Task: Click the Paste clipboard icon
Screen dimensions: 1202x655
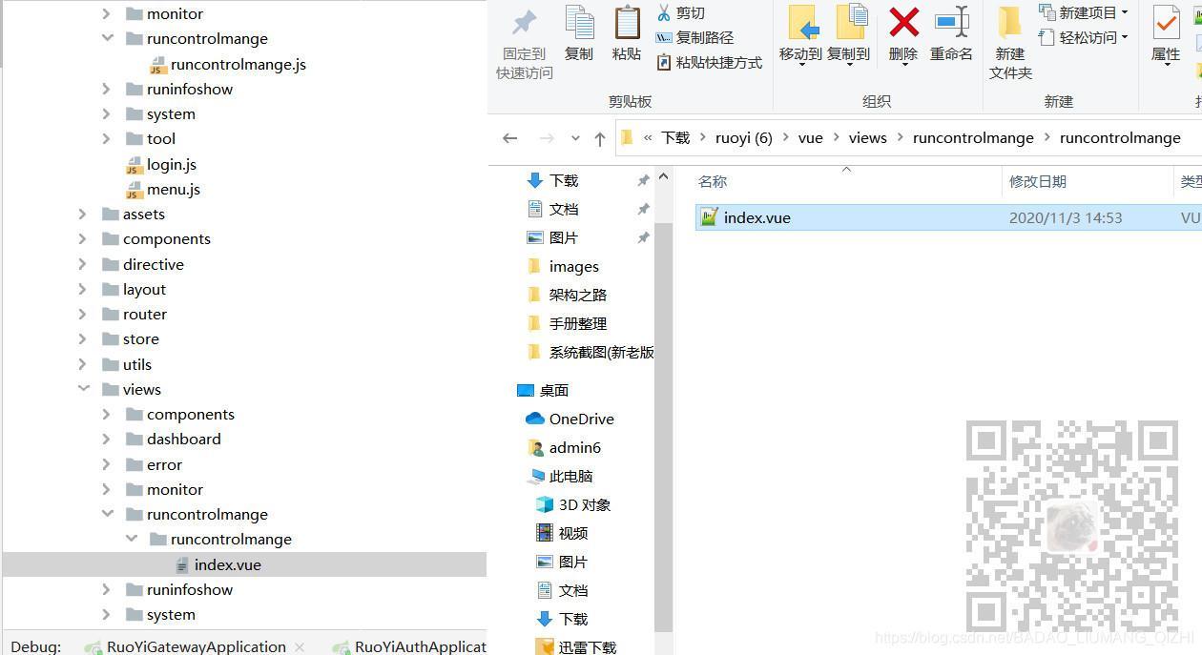Action: tap(627, 22)
